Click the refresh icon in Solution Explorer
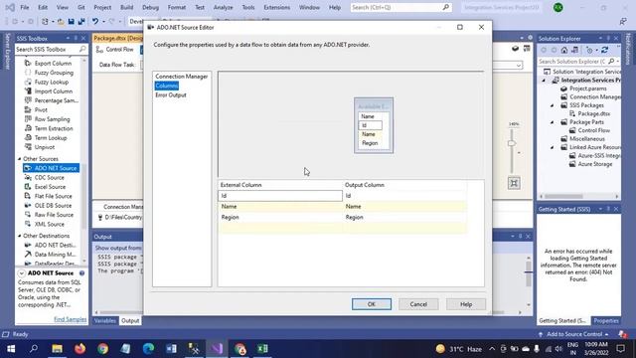The width and height of the screenshot is (636, 358). [604, 50]
